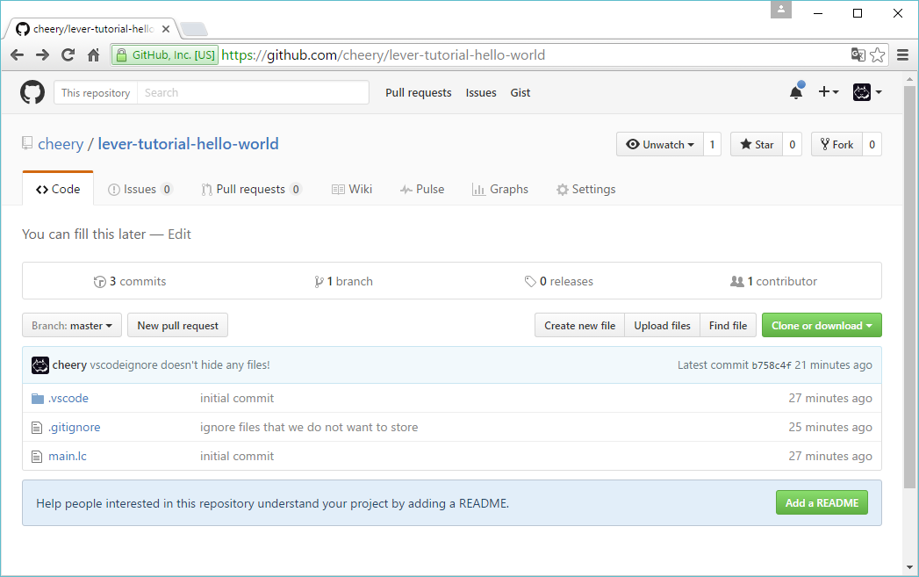919x577 pixels.
Task: Click the Add a README button
Action: [822, 503]
